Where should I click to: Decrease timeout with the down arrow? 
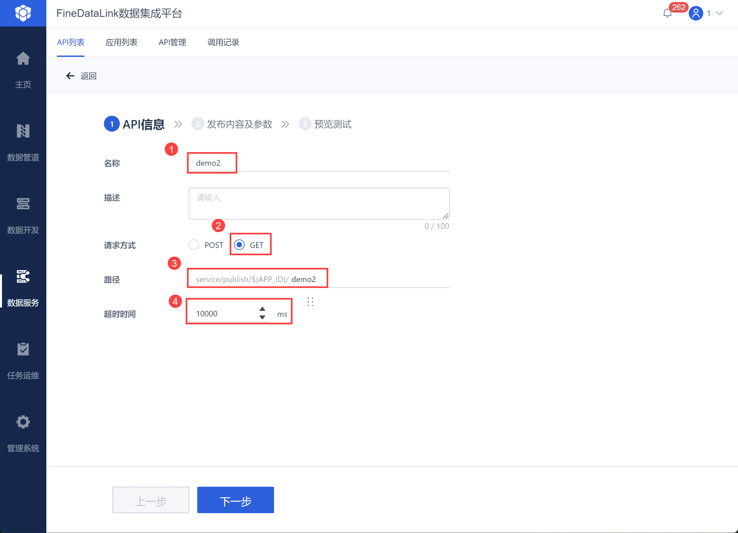click(x=262, y=317)
